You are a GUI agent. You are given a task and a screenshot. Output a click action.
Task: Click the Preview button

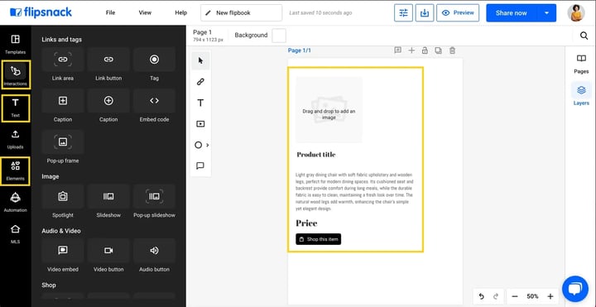[458, 13]
